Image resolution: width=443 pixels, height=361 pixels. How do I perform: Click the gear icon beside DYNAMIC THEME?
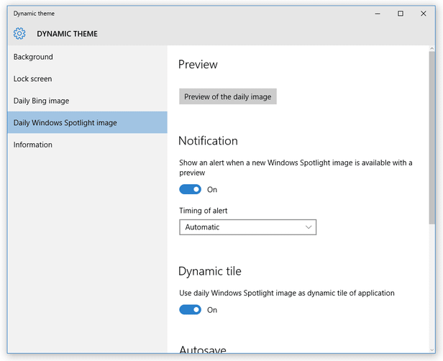(19, 34)
